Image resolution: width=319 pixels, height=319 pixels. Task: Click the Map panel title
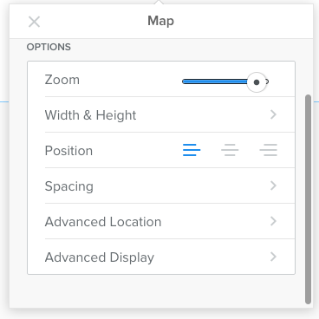[x=161, y=21]
